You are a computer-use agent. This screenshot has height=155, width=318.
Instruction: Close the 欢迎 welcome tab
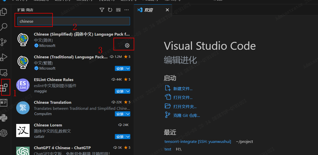[167, 10]
